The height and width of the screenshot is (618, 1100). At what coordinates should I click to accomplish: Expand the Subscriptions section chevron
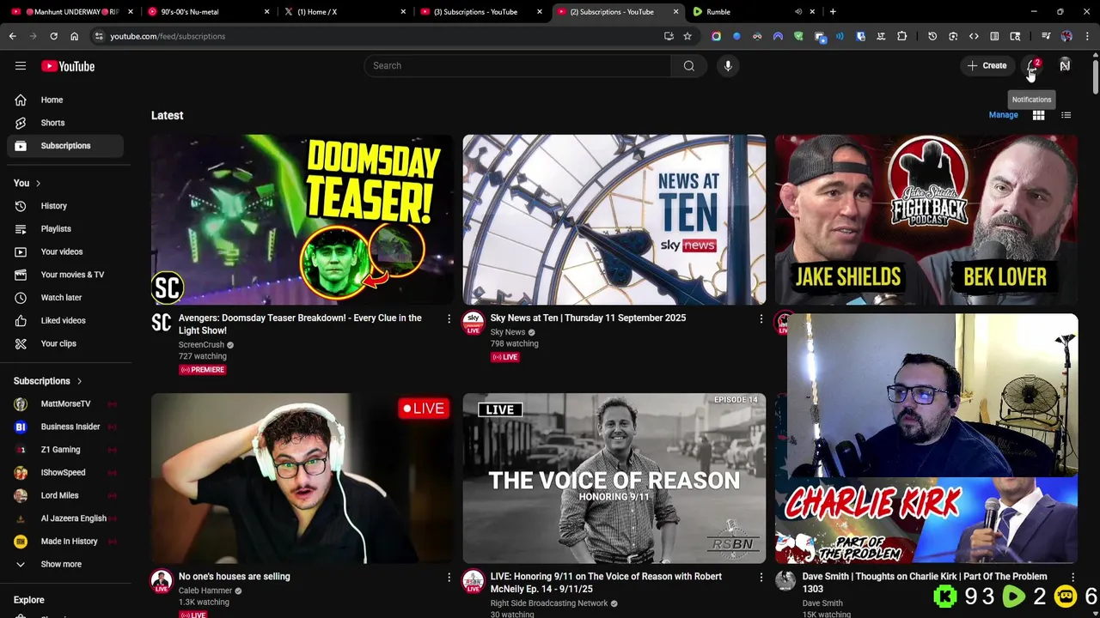coord(79,381)
